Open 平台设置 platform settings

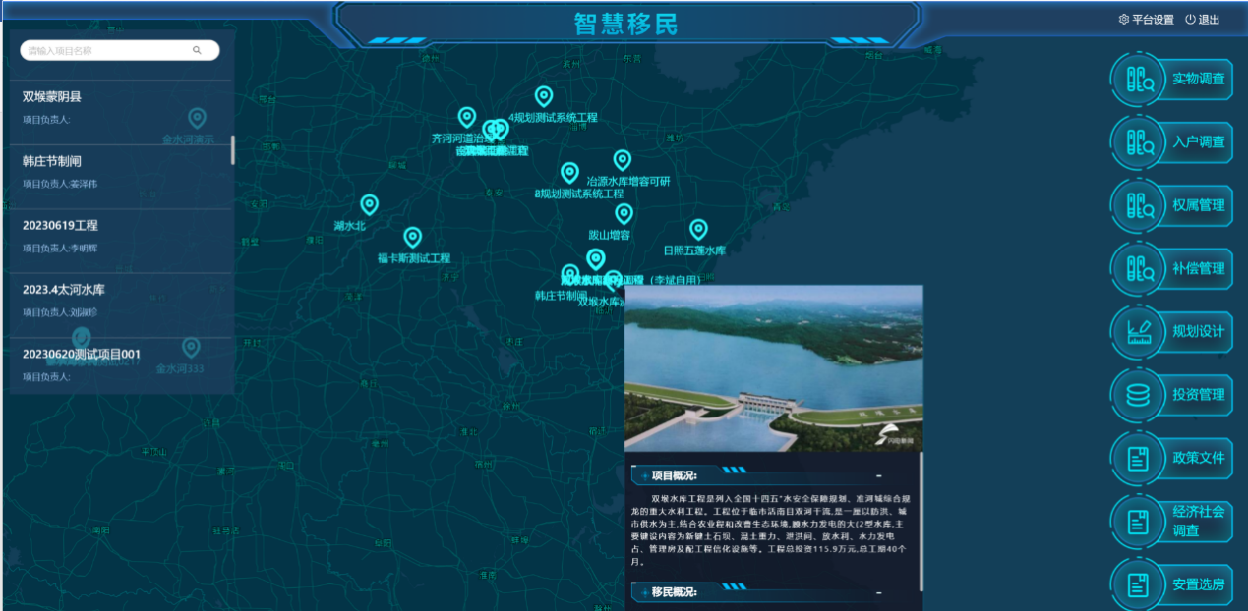(1147, 20)
